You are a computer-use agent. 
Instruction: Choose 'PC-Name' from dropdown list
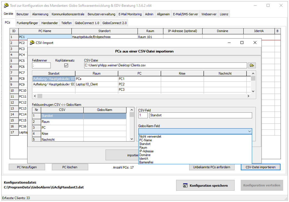(x=145, y=140)
